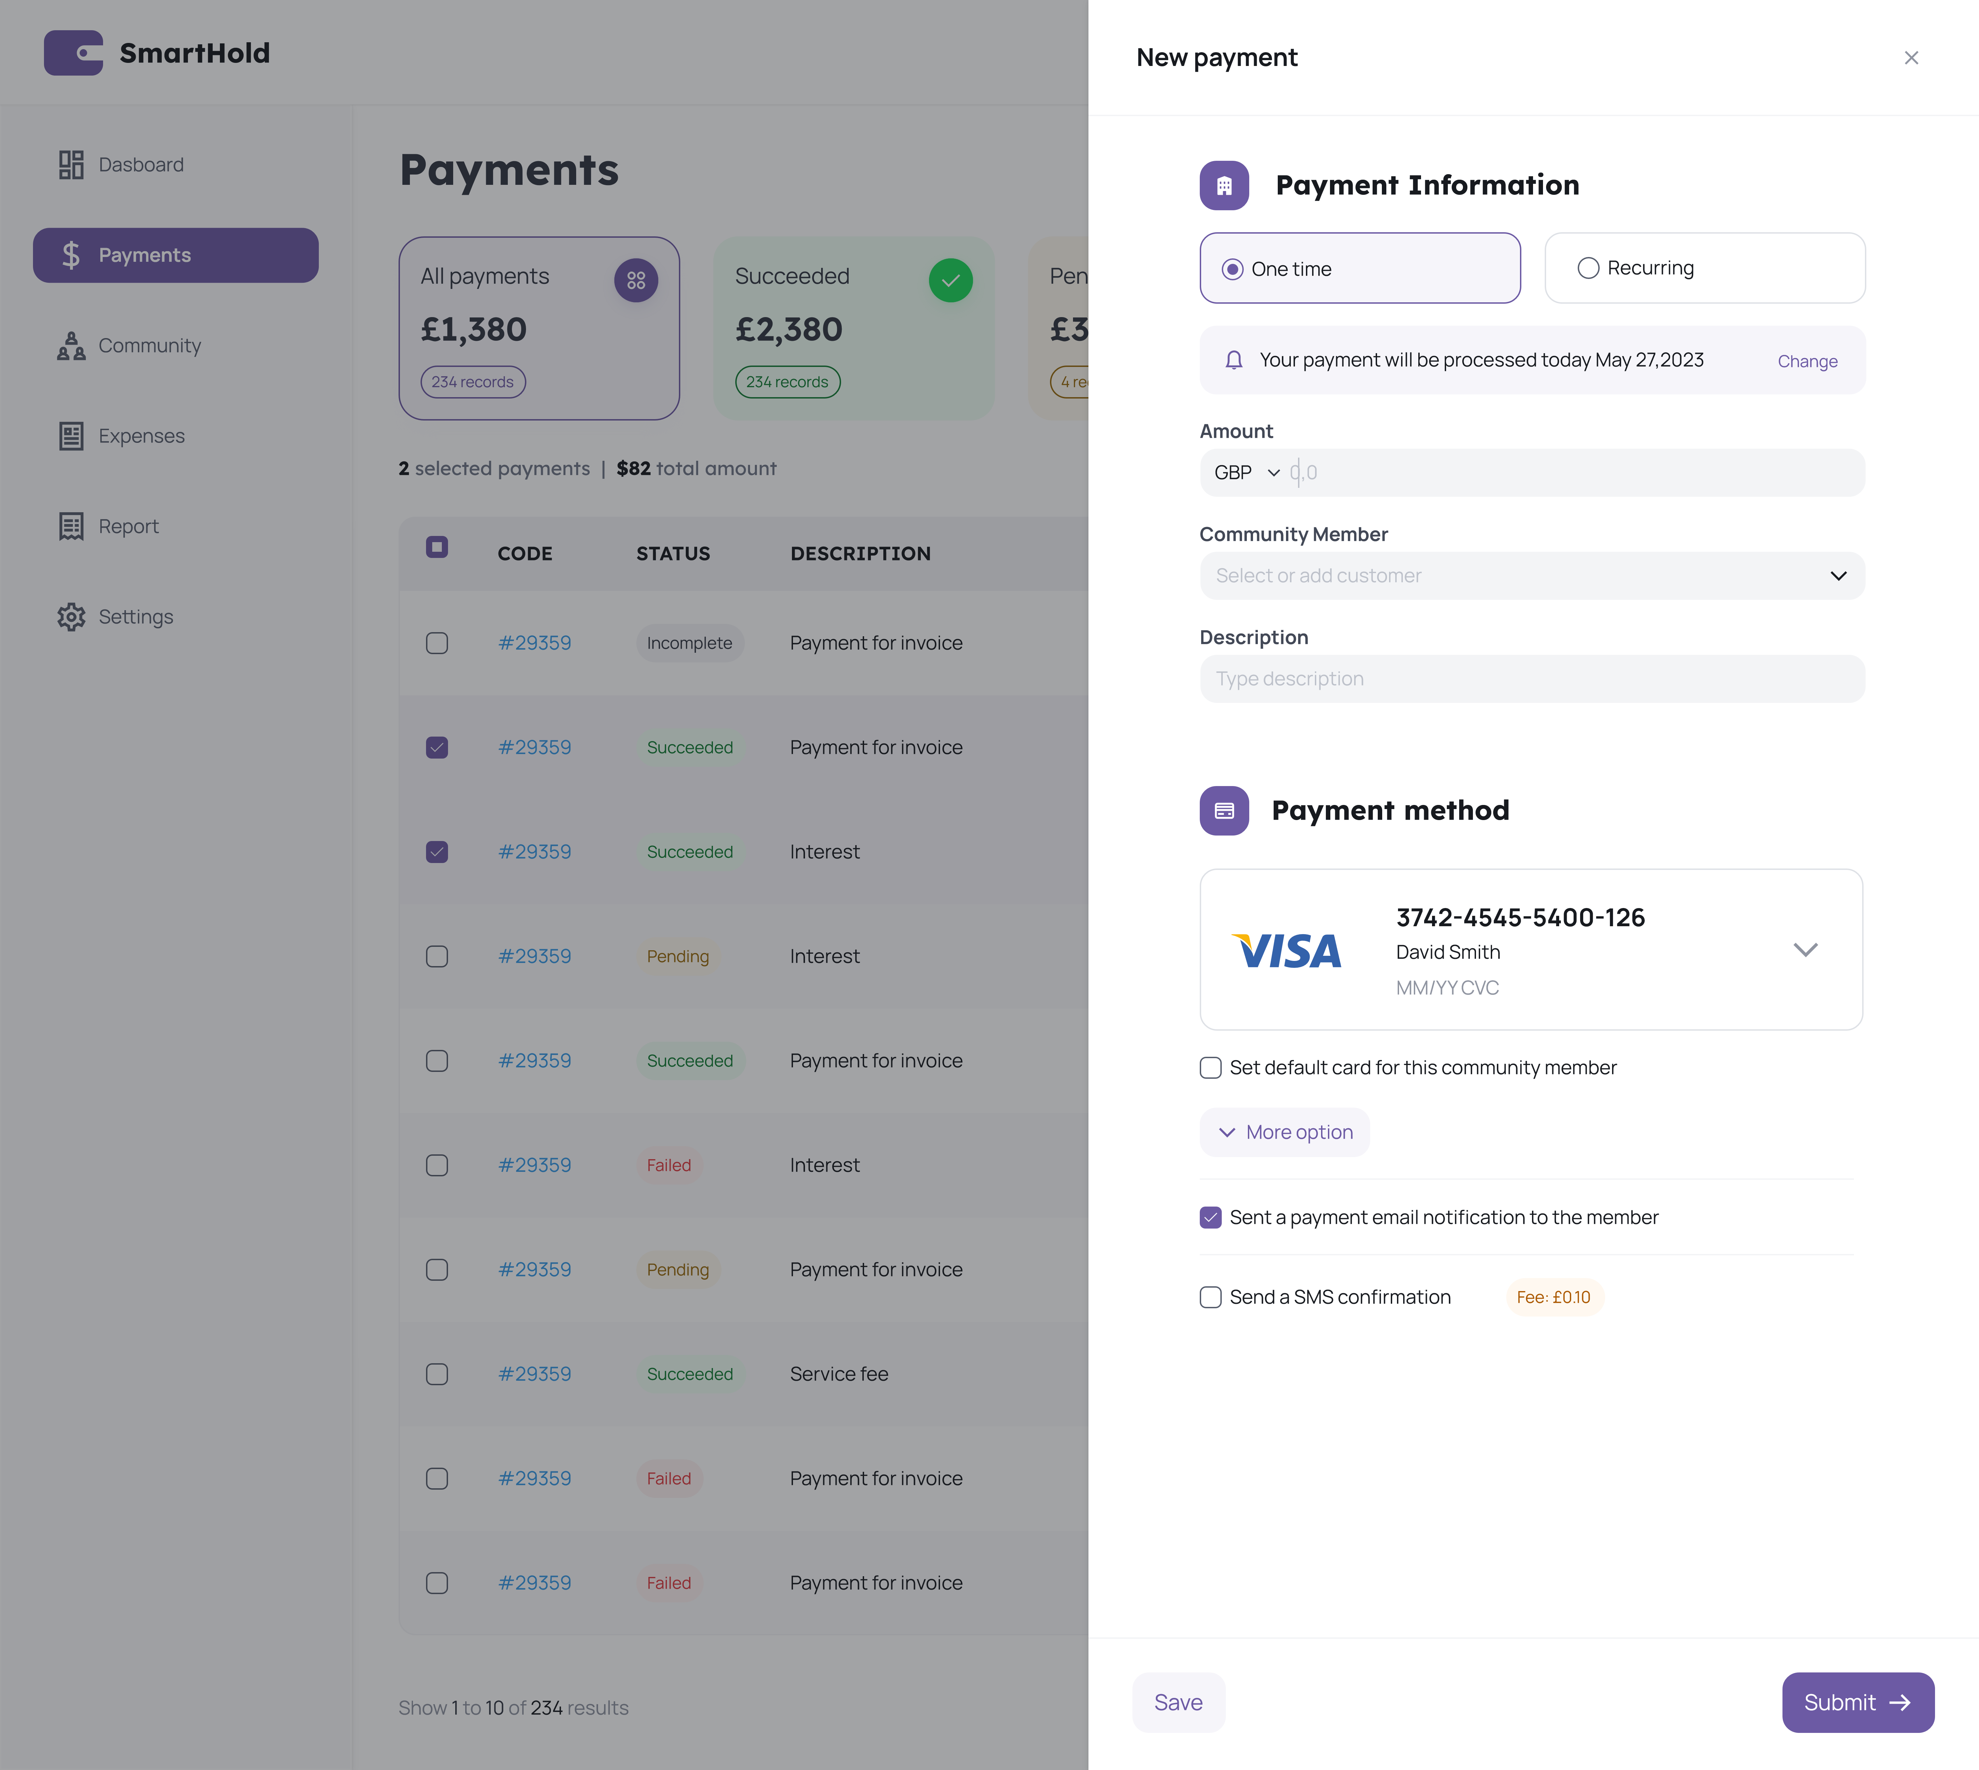Uncheck the payment email notification checkbox
The image size is (1979, 1770).
[x=1211, y=1218]
